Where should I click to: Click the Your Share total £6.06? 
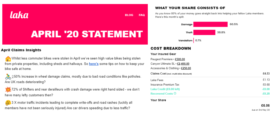265,106
